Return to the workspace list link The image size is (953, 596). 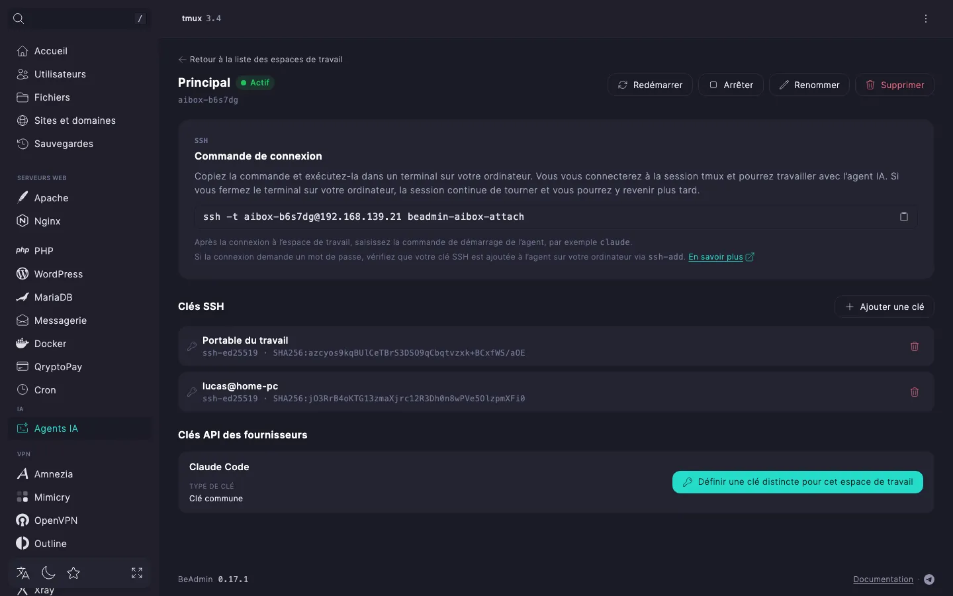(260, 60)
